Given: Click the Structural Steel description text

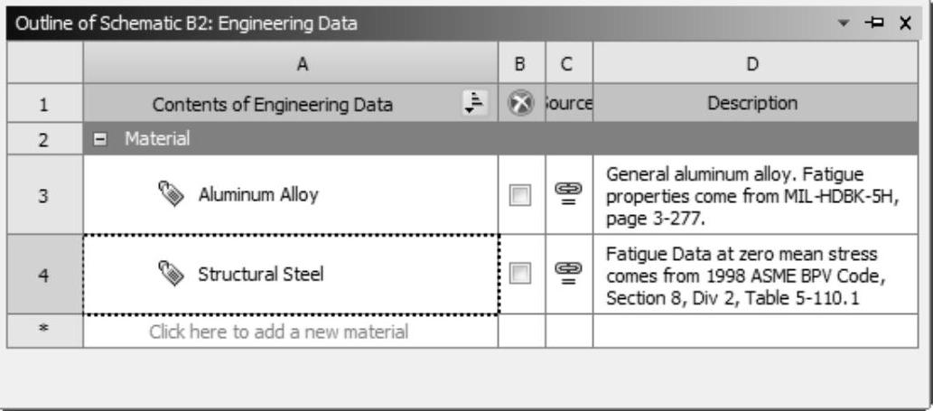Looking at the screenshot, I should pyautogui.click(x=751, y=275).
